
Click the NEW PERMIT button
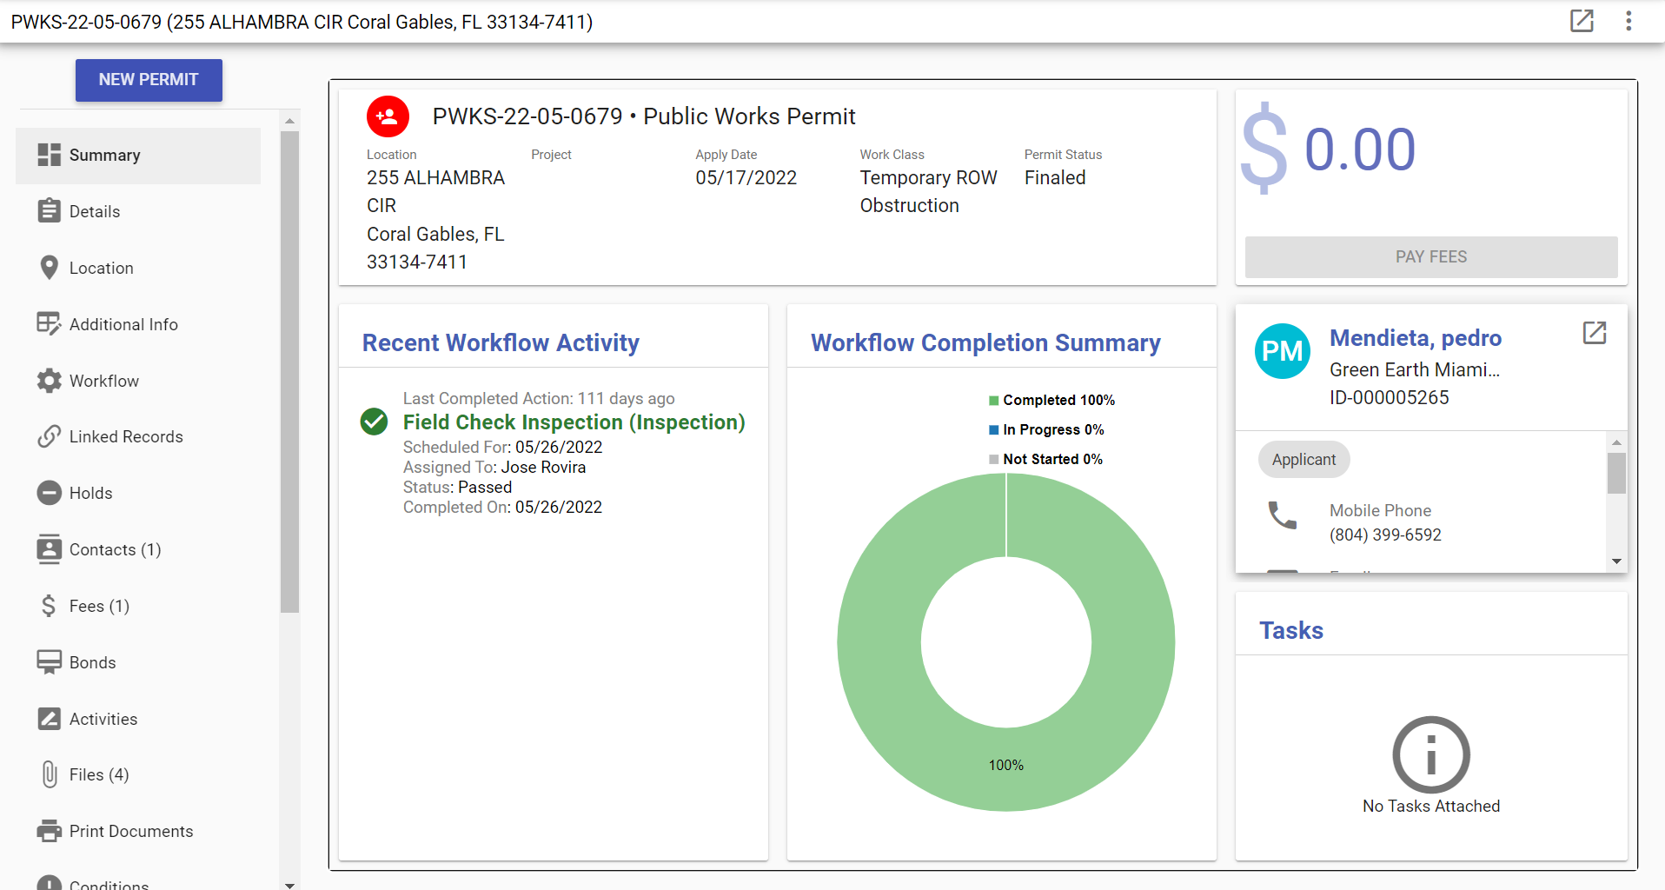[149, 80]
